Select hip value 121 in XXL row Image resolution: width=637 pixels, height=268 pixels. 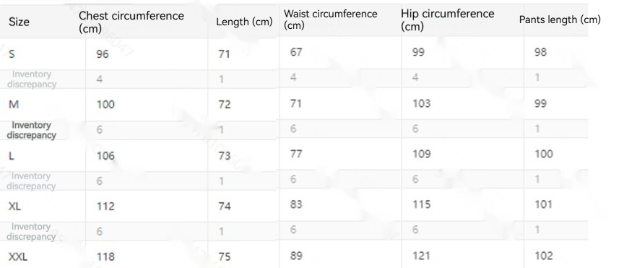click(x=421, y=256)
